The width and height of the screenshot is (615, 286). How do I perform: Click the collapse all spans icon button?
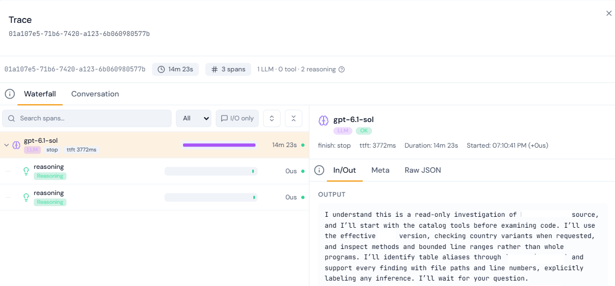tap(294, 118)
